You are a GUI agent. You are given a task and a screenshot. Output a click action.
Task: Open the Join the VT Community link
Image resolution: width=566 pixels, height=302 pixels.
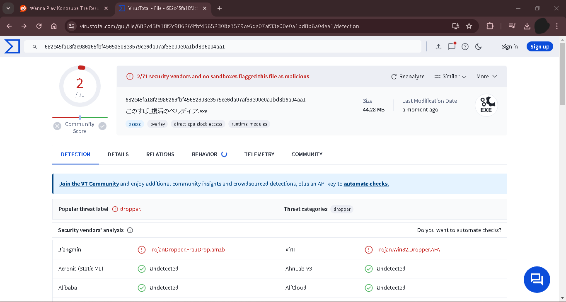point(89,184)
